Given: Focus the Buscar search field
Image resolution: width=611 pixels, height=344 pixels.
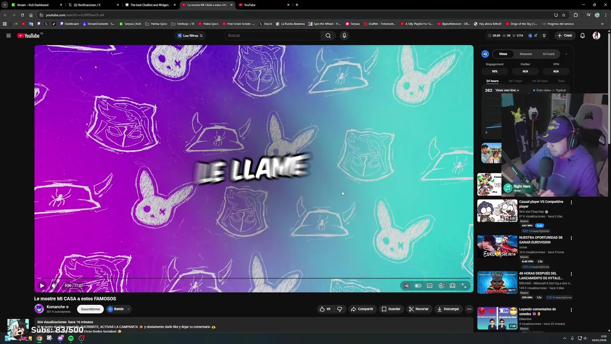Looking at the screenshot, I should click(273, 35).
